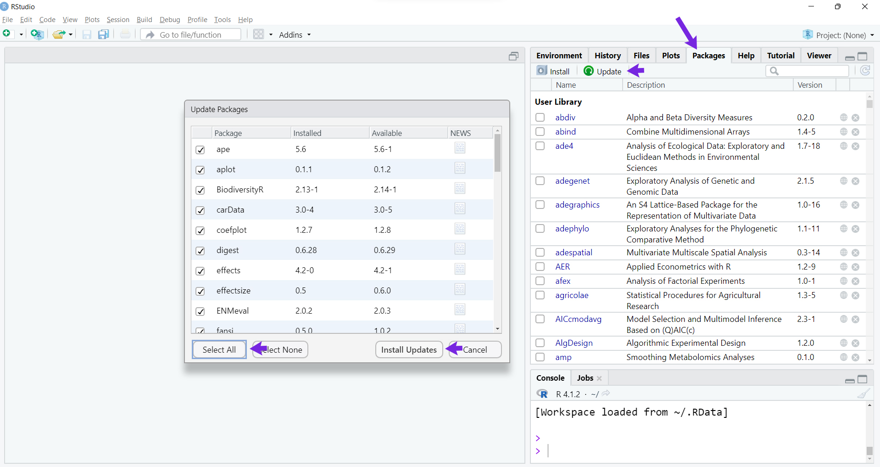
Task: Maximize the Console pane
Action: (x=863, y=379)
